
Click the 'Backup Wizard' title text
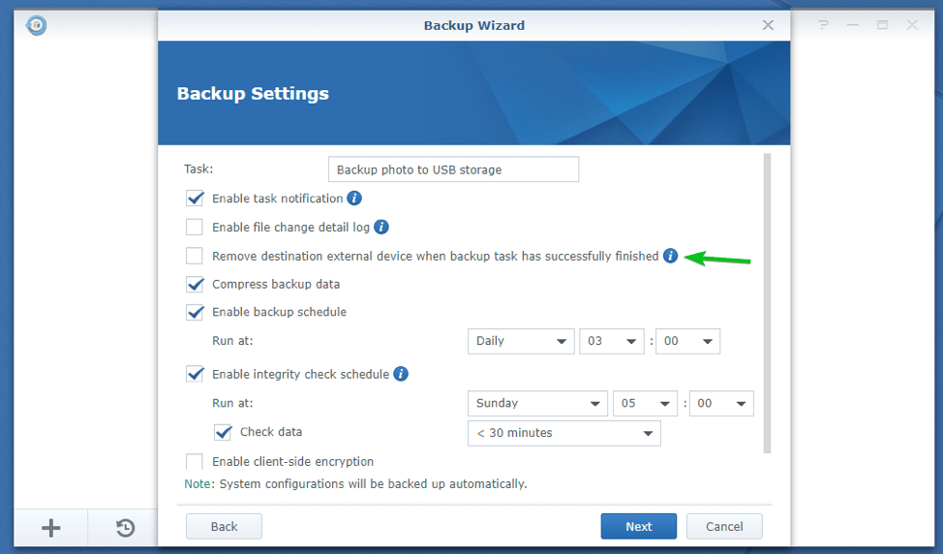[x=473, y=25]
